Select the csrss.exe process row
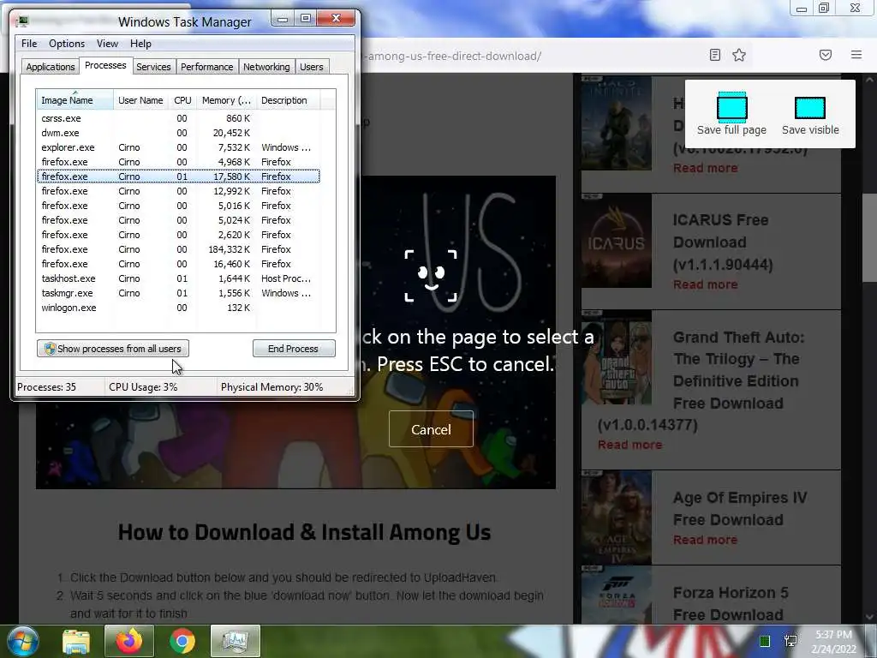The height and width of the screenshot is (658, 877). point(178,118)
